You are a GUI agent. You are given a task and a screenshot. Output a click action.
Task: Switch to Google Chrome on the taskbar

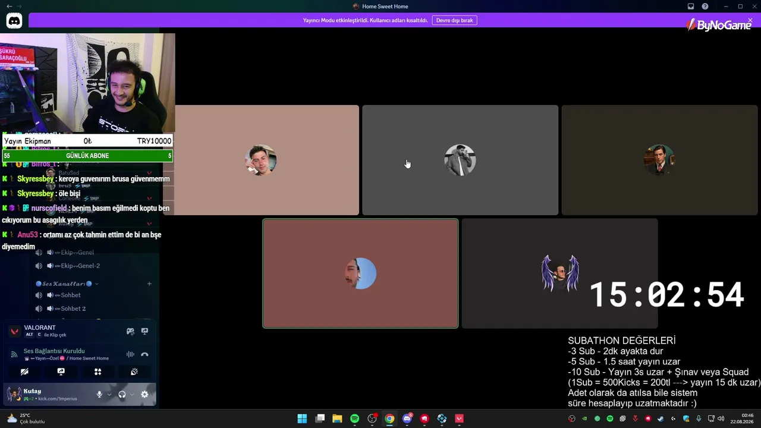[389, 418]
